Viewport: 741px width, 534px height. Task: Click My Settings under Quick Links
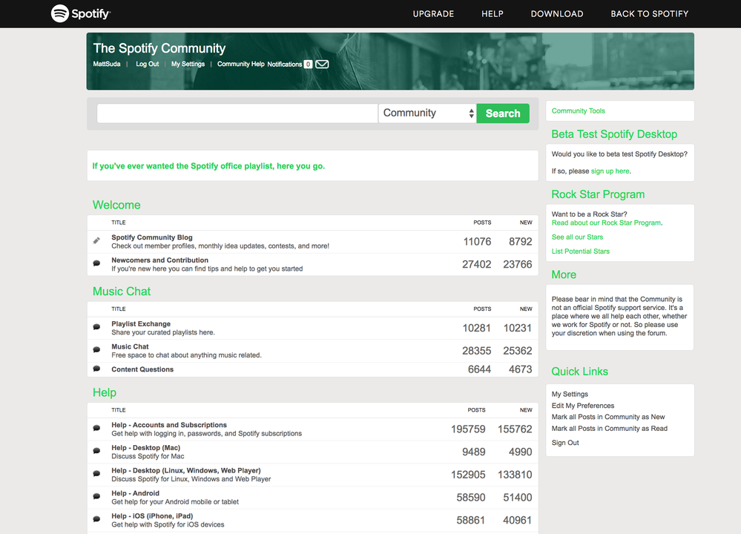pos(570,394)
